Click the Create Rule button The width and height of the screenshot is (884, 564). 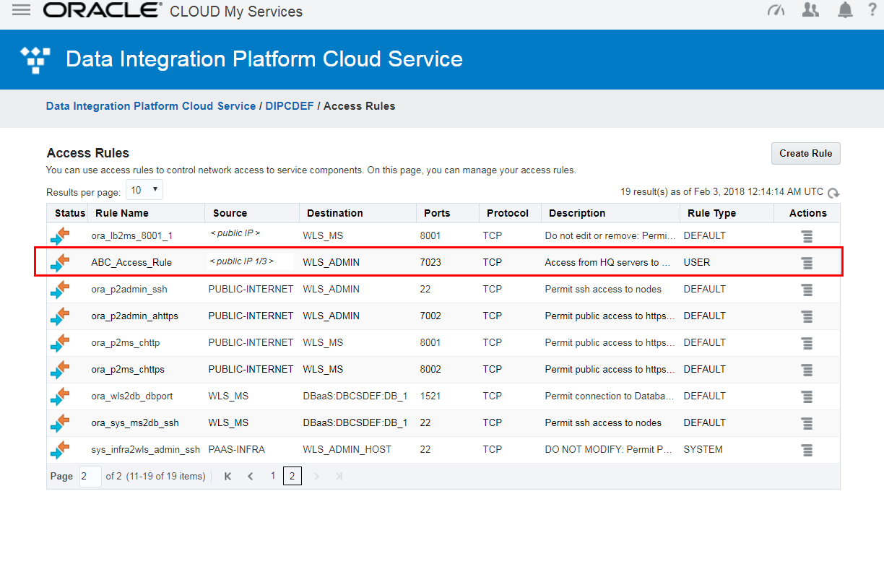(x=805, y=153)
